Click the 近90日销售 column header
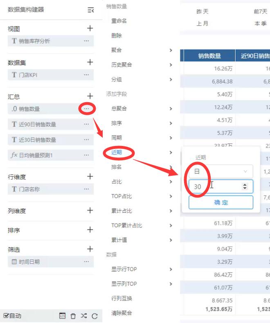Viewport: 270px width, 323px height. [253, 56]
